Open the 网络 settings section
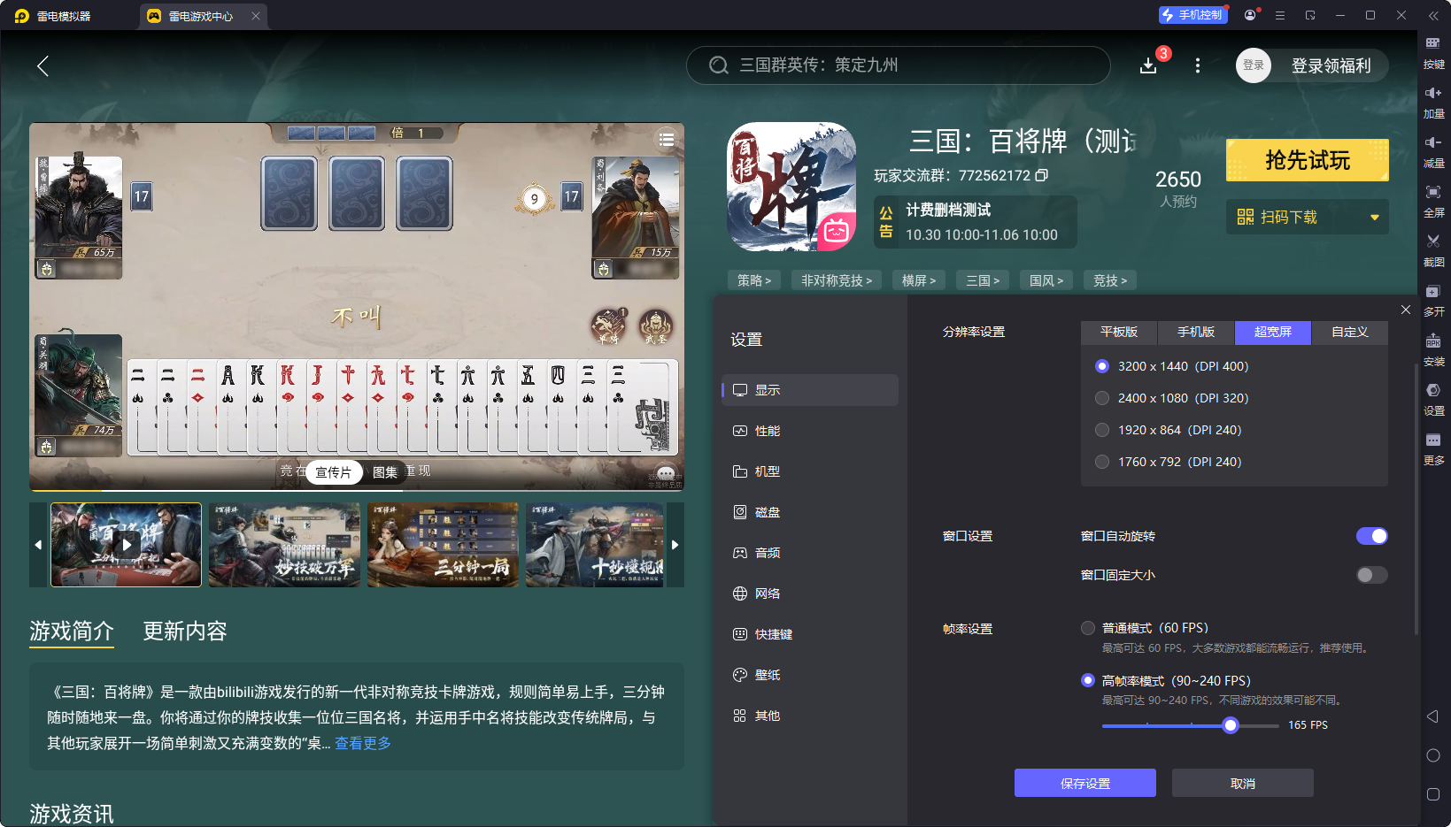This screenshot has height=827, width=1451. coord(810,593)
